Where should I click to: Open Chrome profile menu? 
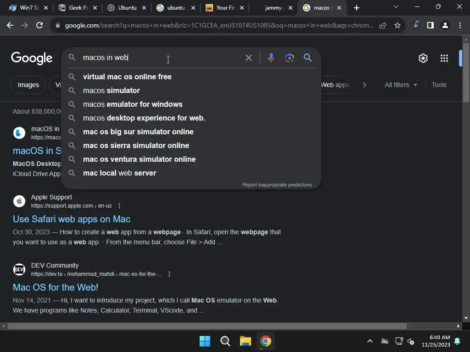[x=445, y=26]
